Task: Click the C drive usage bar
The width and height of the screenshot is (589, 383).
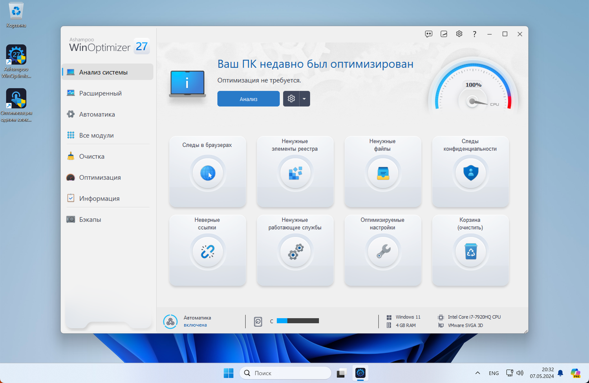Action: [298, 321]
